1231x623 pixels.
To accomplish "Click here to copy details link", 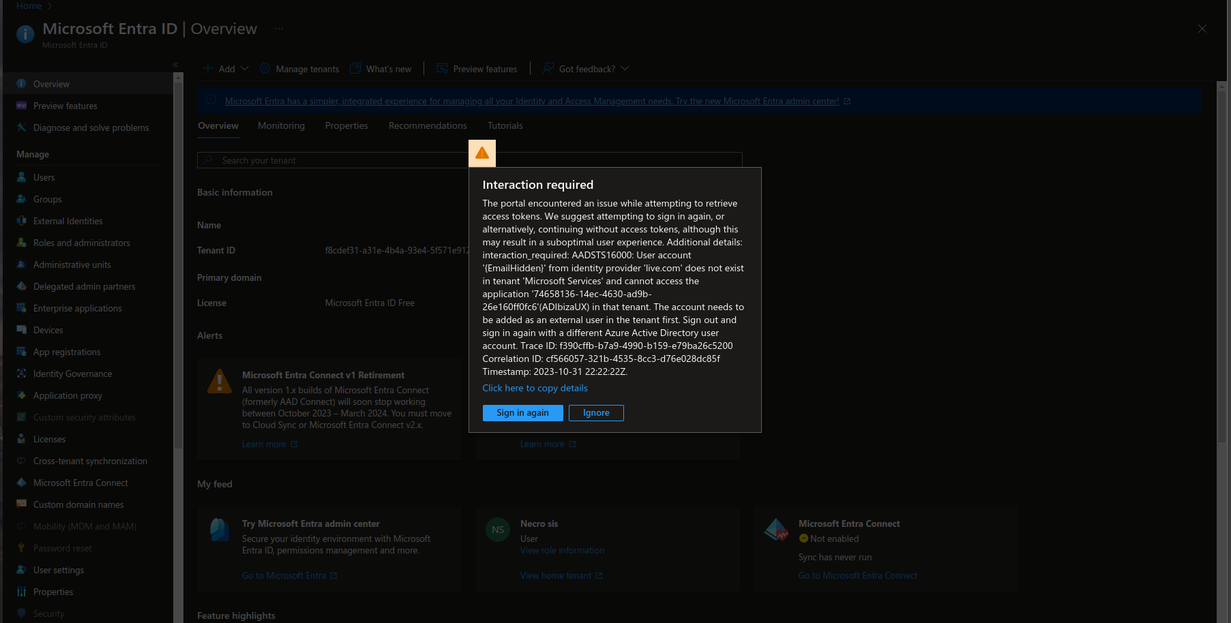I will click(535, 388).
